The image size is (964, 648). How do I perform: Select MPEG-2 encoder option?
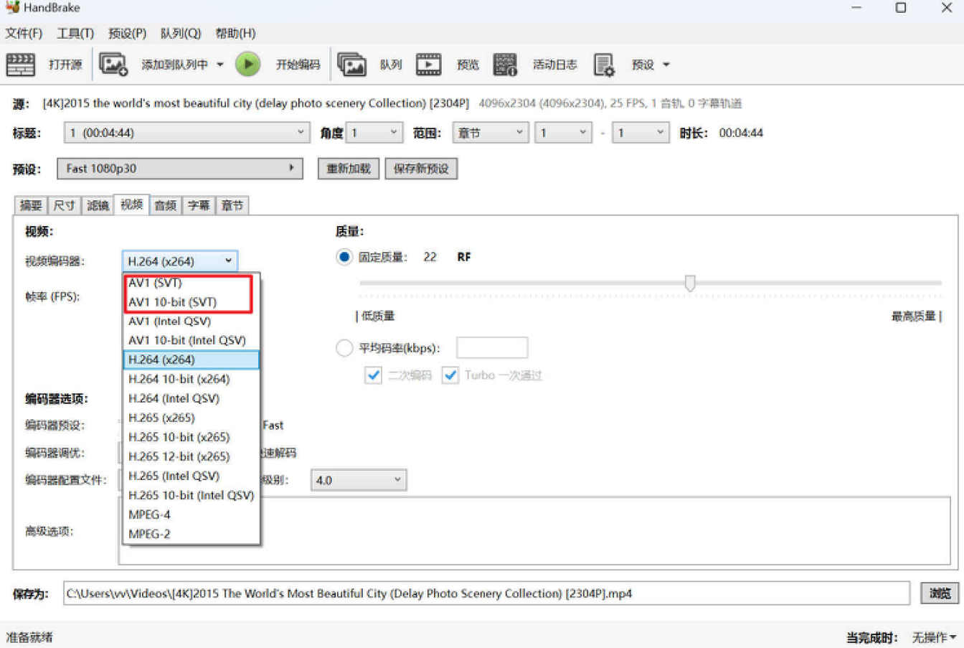(191, 534)
